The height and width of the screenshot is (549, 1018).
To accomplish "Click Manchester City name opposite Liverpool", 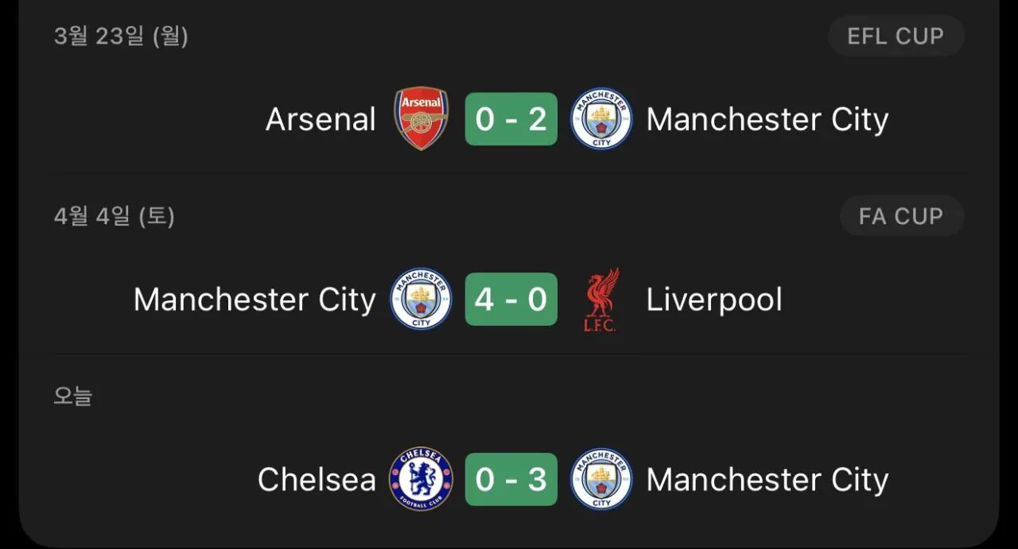I will point(254,300).
